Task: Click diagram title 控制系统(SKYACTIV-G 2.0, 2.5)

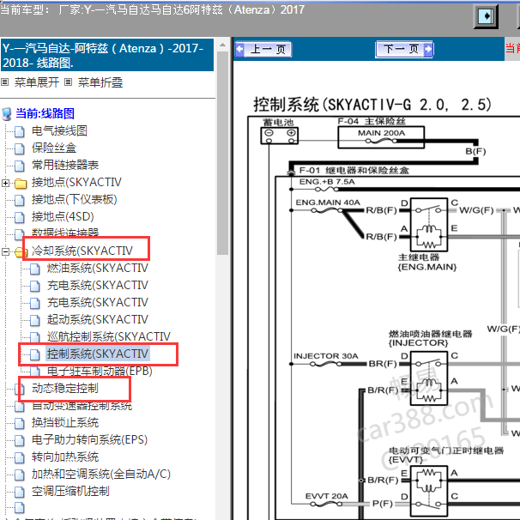Action: click(372, 105)
